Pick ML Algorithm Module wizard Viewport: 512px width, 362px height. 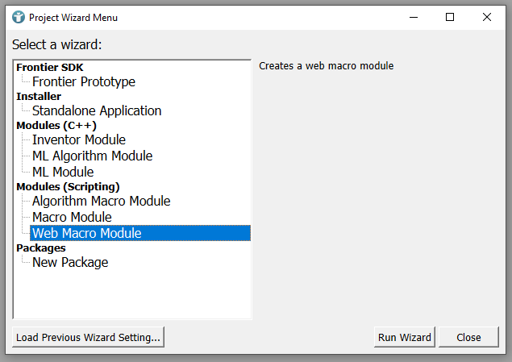click(x=92, y=156)
